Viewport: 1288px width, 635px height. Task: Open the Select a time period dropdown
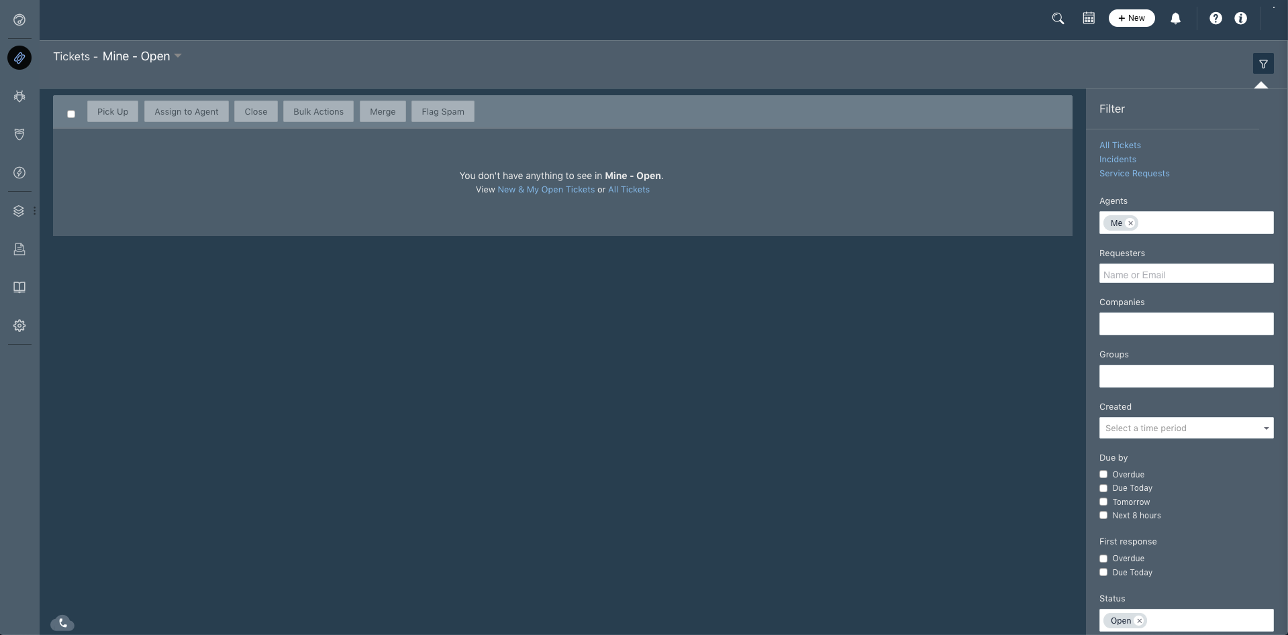pyautogui.click(x=1185, y=428)
